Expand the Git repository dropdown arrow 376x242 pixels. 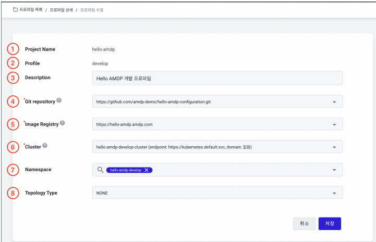334,102
